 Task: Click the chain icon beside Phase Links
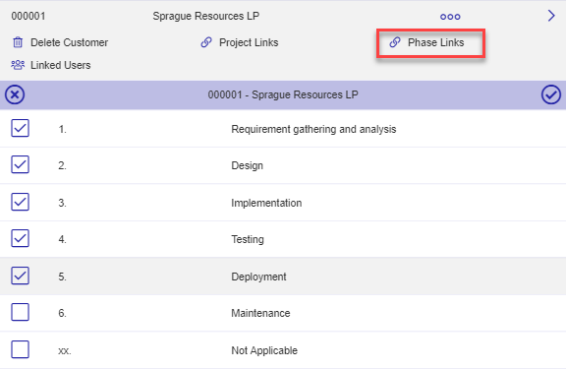[395, 42]
